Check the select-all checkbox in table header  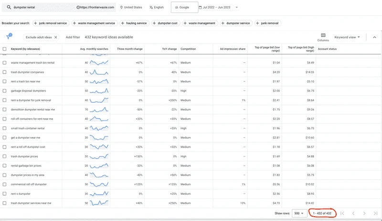(x=5, y=49)
